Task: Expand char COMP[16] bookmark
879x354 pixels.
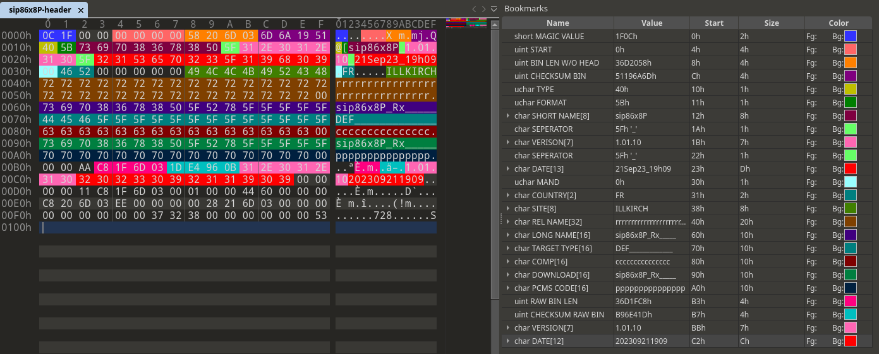Action: tap(508, 261)
